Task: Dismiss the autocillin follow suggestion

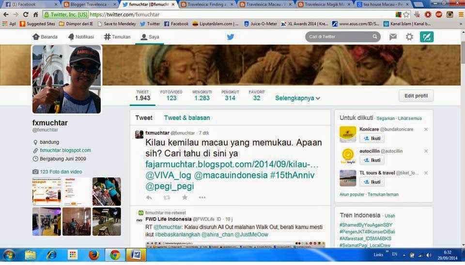Action: click(x=426, y=151)
